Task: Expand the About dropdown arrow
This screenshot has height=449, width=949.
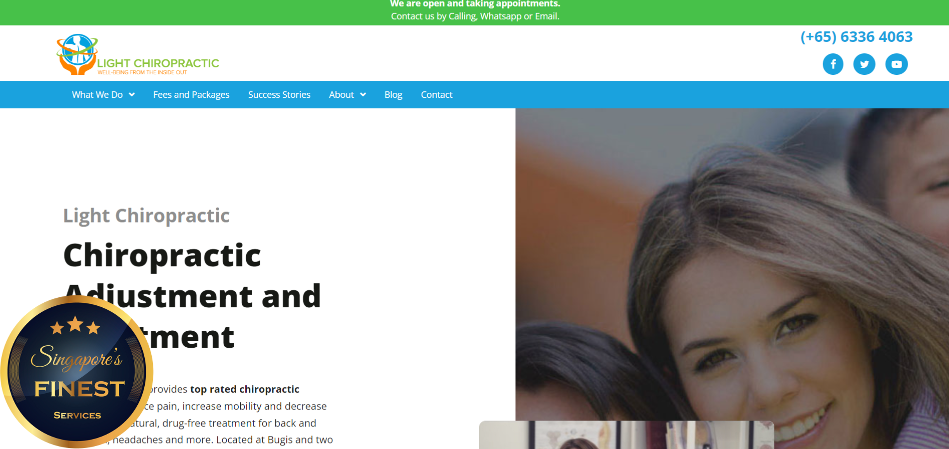Action: point(363,95)
